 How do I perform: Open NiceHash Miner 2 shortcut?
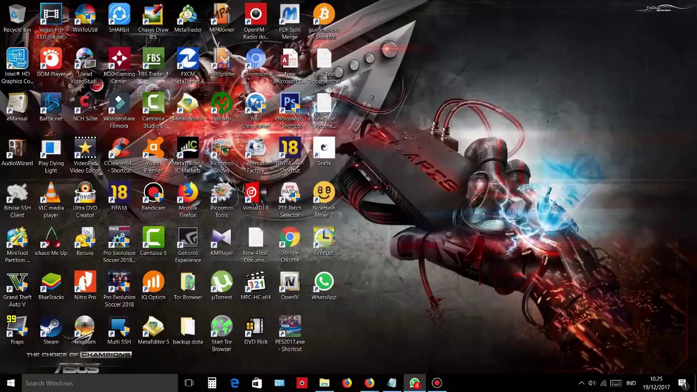tap(323, 200)
